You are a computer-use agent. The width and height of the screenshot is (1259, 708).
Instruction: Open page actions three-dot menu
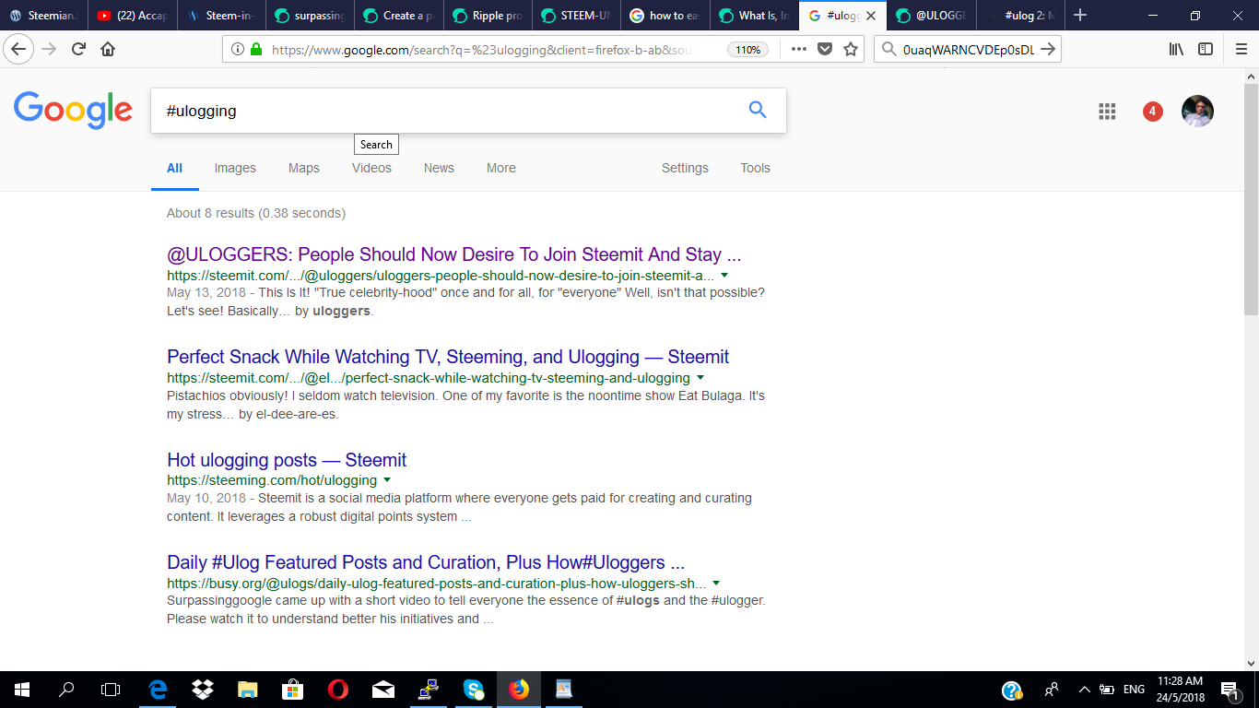click(799, 49)
